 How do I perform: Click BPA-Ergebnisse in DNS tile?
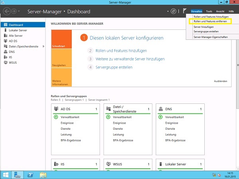point(175,140)
